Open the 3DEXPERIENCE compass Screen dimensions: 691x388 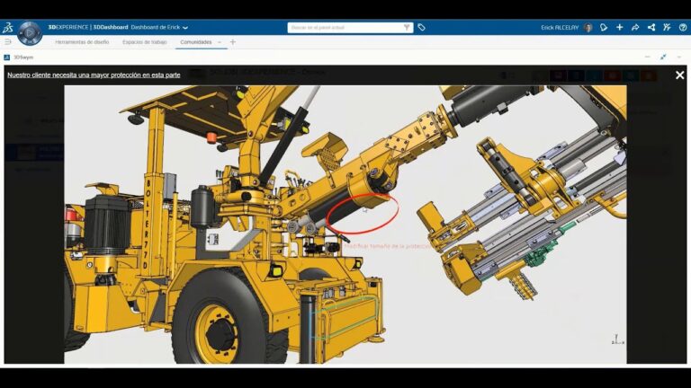pyautogui.click(x=30, y=33)
